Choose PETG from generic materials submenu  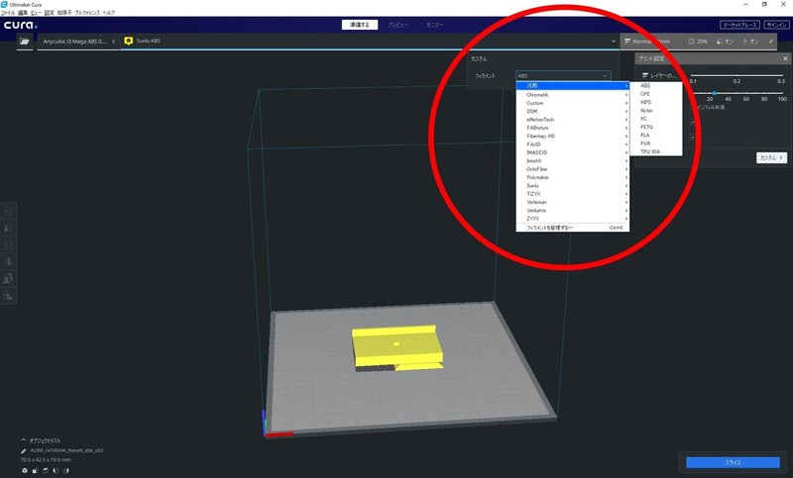656,127
